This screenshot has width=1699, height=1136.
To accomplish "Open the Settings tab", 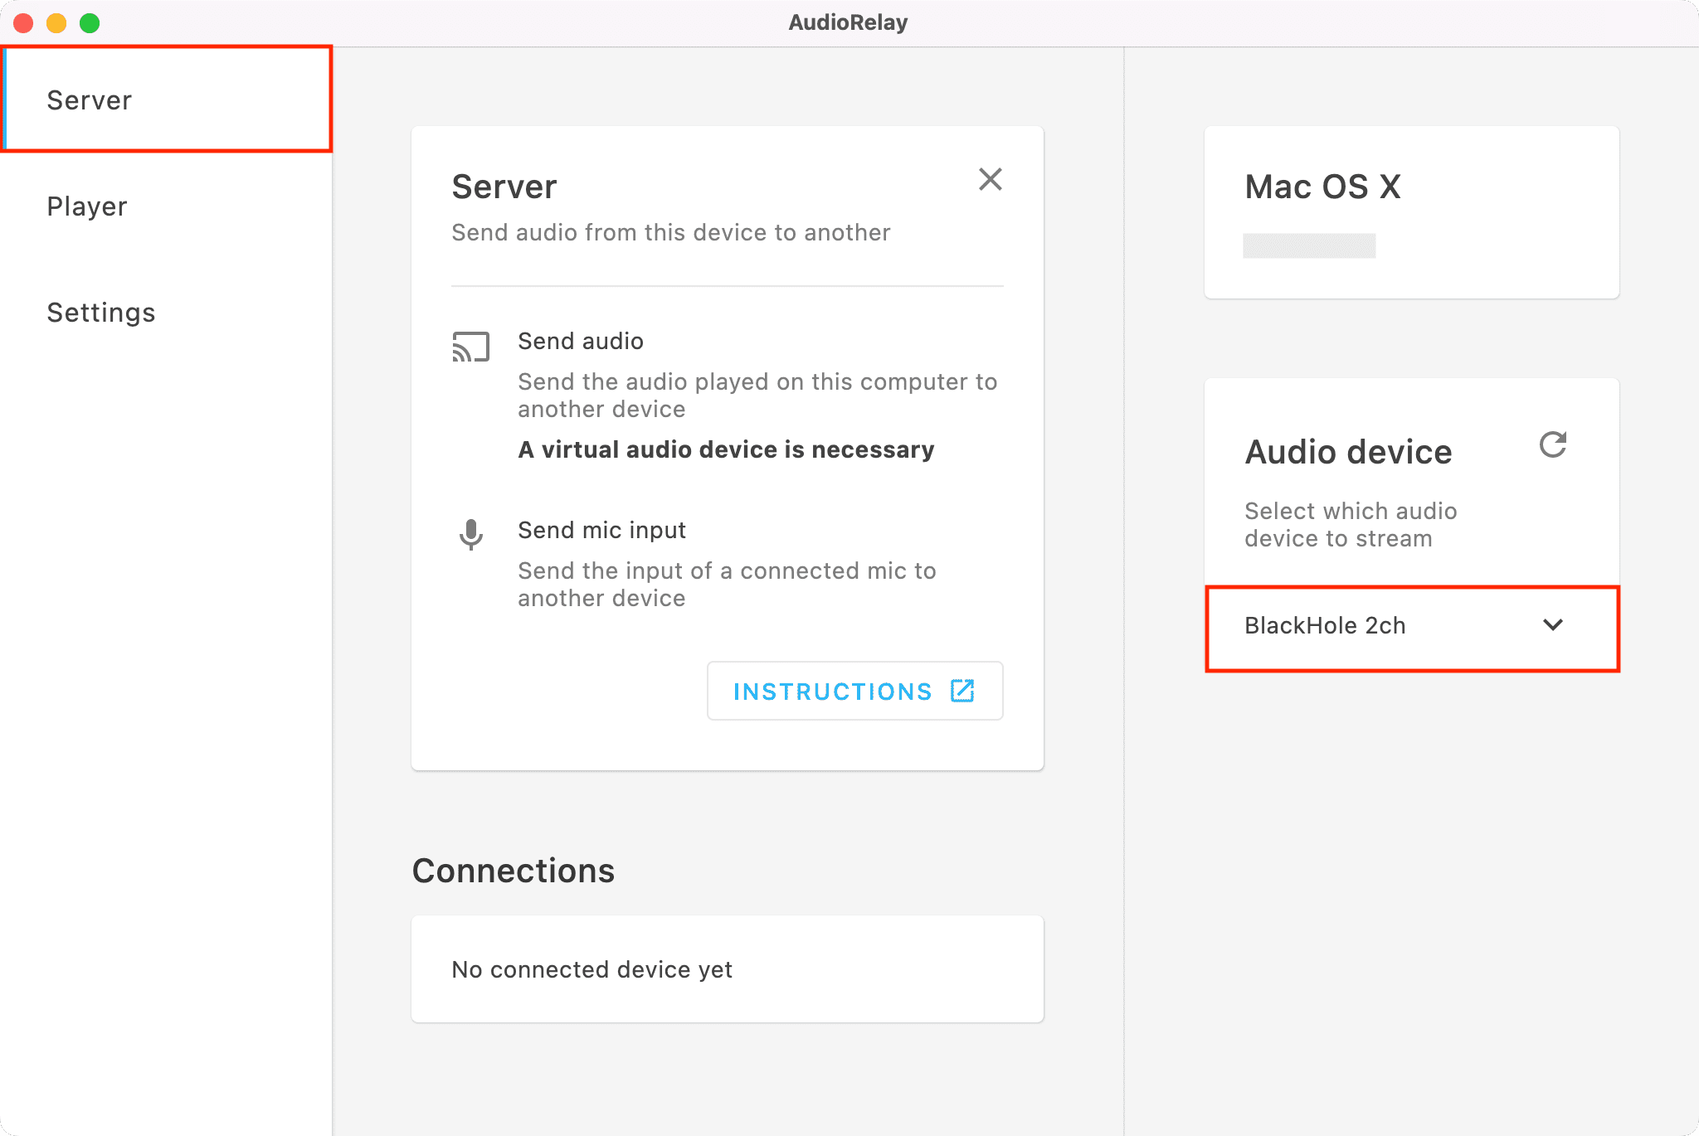I will [166, 313].
